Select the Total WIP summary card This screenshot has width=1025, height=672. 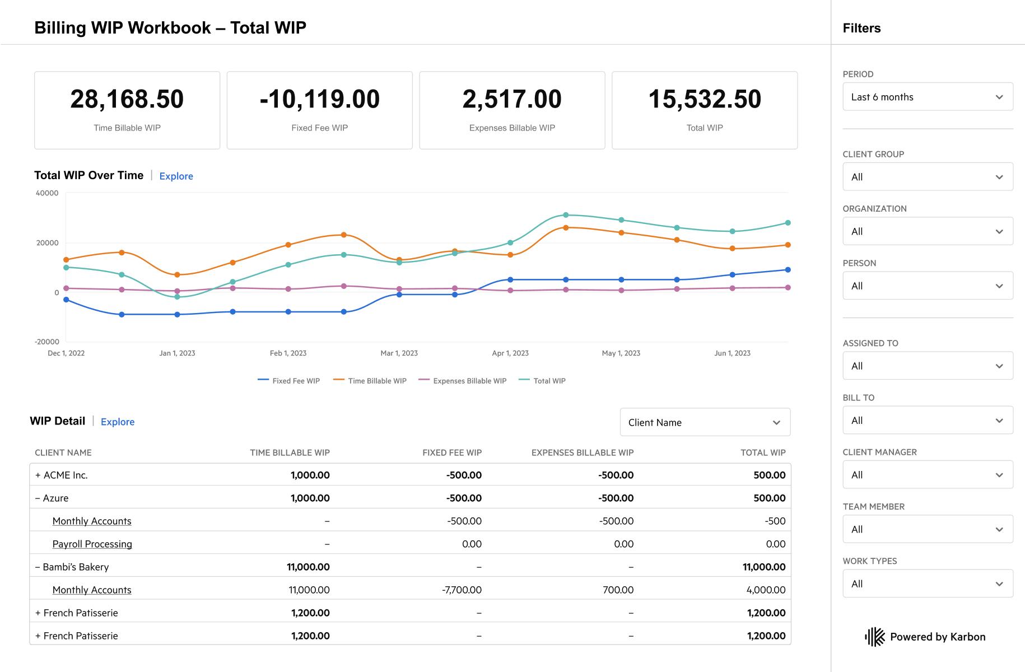705,109
